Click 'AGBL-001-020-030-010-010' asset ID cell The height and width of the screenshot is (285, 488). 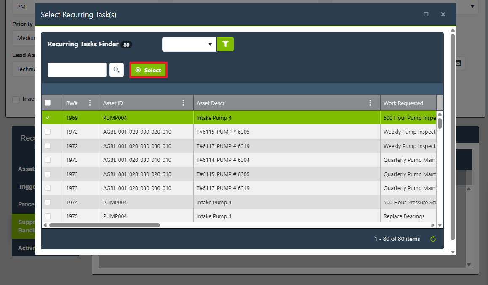(x=137, y=160)
